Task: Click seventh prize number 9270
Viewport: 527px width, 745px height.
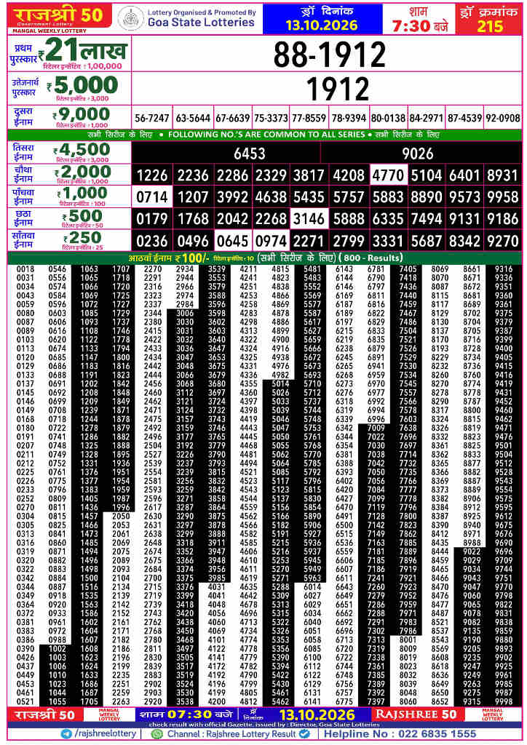Action: 503,242
